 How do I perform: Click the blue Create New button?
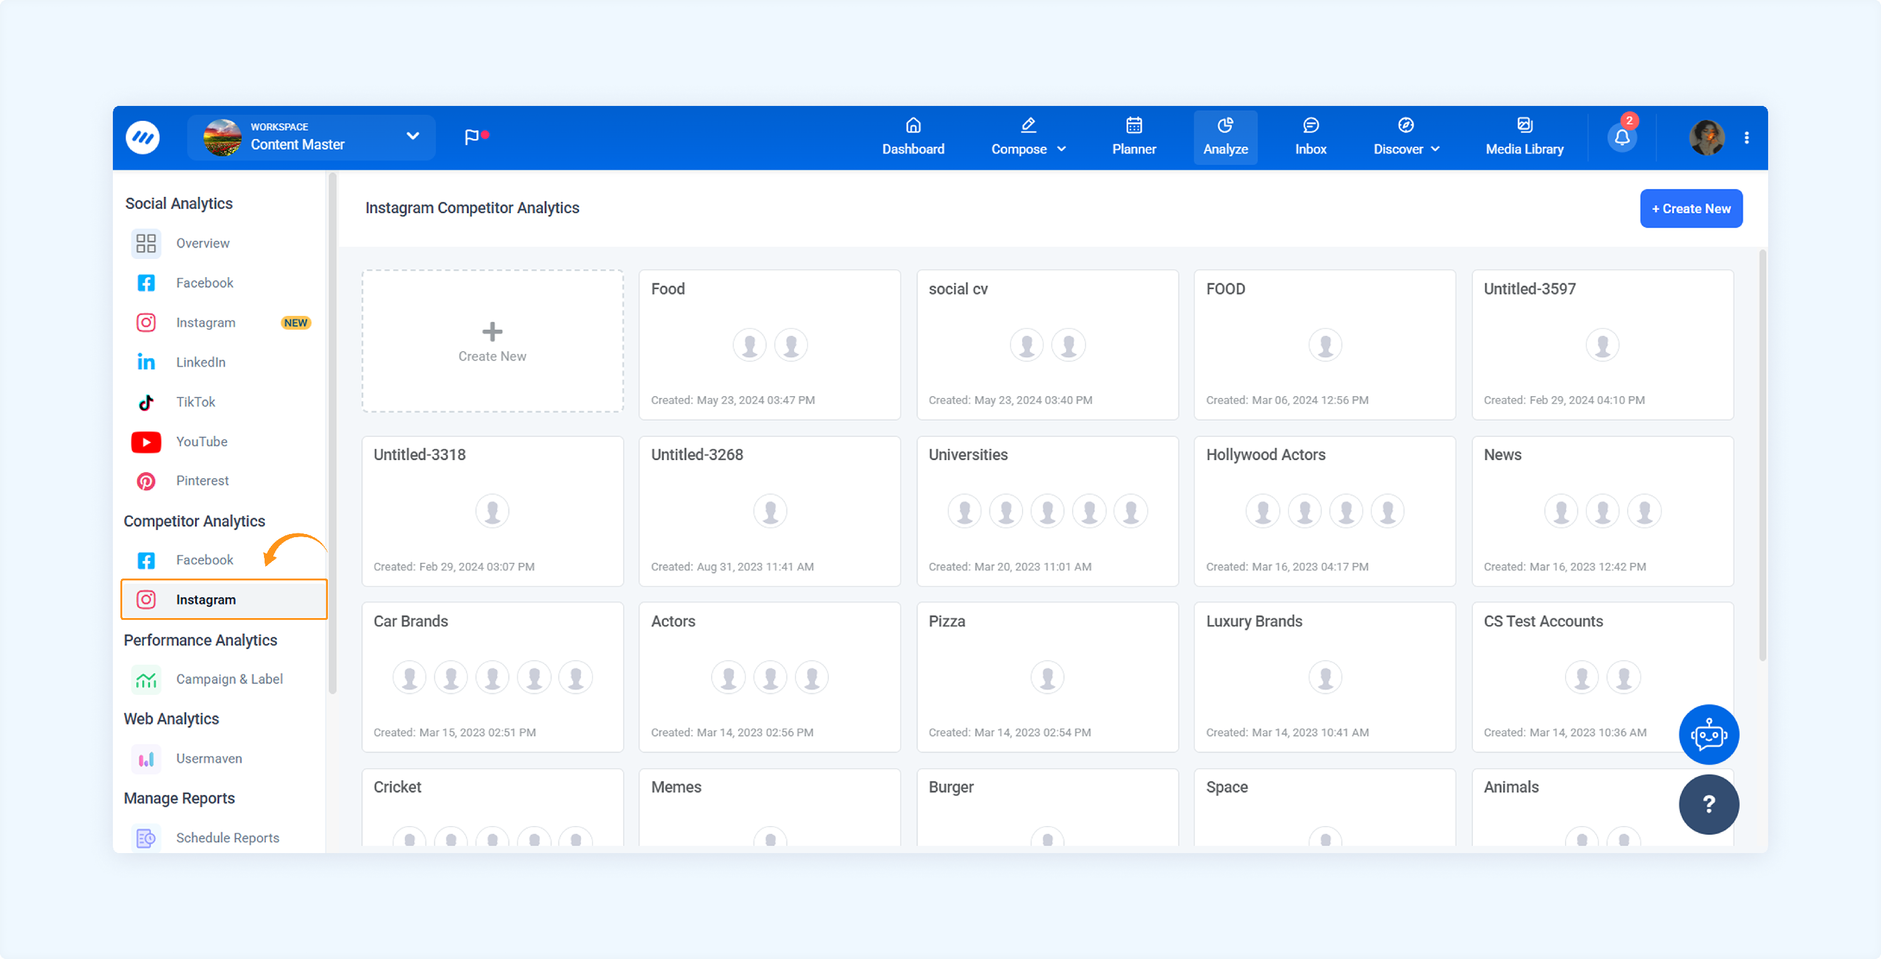pos(1690,209)
